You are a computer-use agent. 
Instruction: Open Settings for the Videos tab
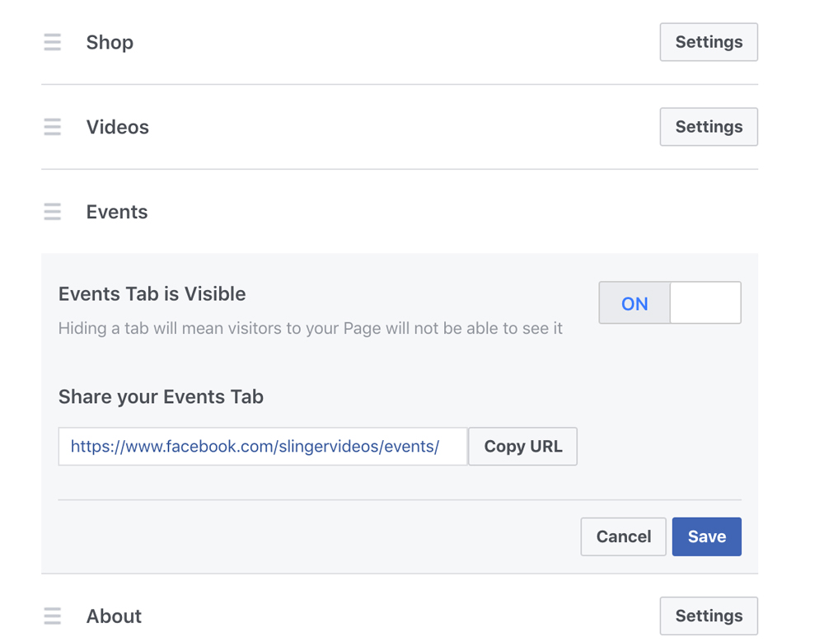(708, 127)
